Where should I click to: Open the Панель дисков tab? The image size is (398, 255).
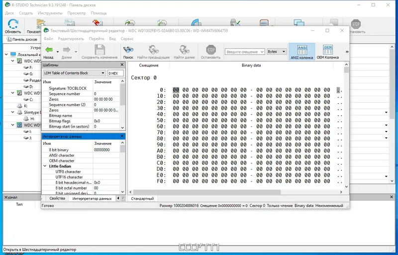pyautogui.click(x=22, y=39)
